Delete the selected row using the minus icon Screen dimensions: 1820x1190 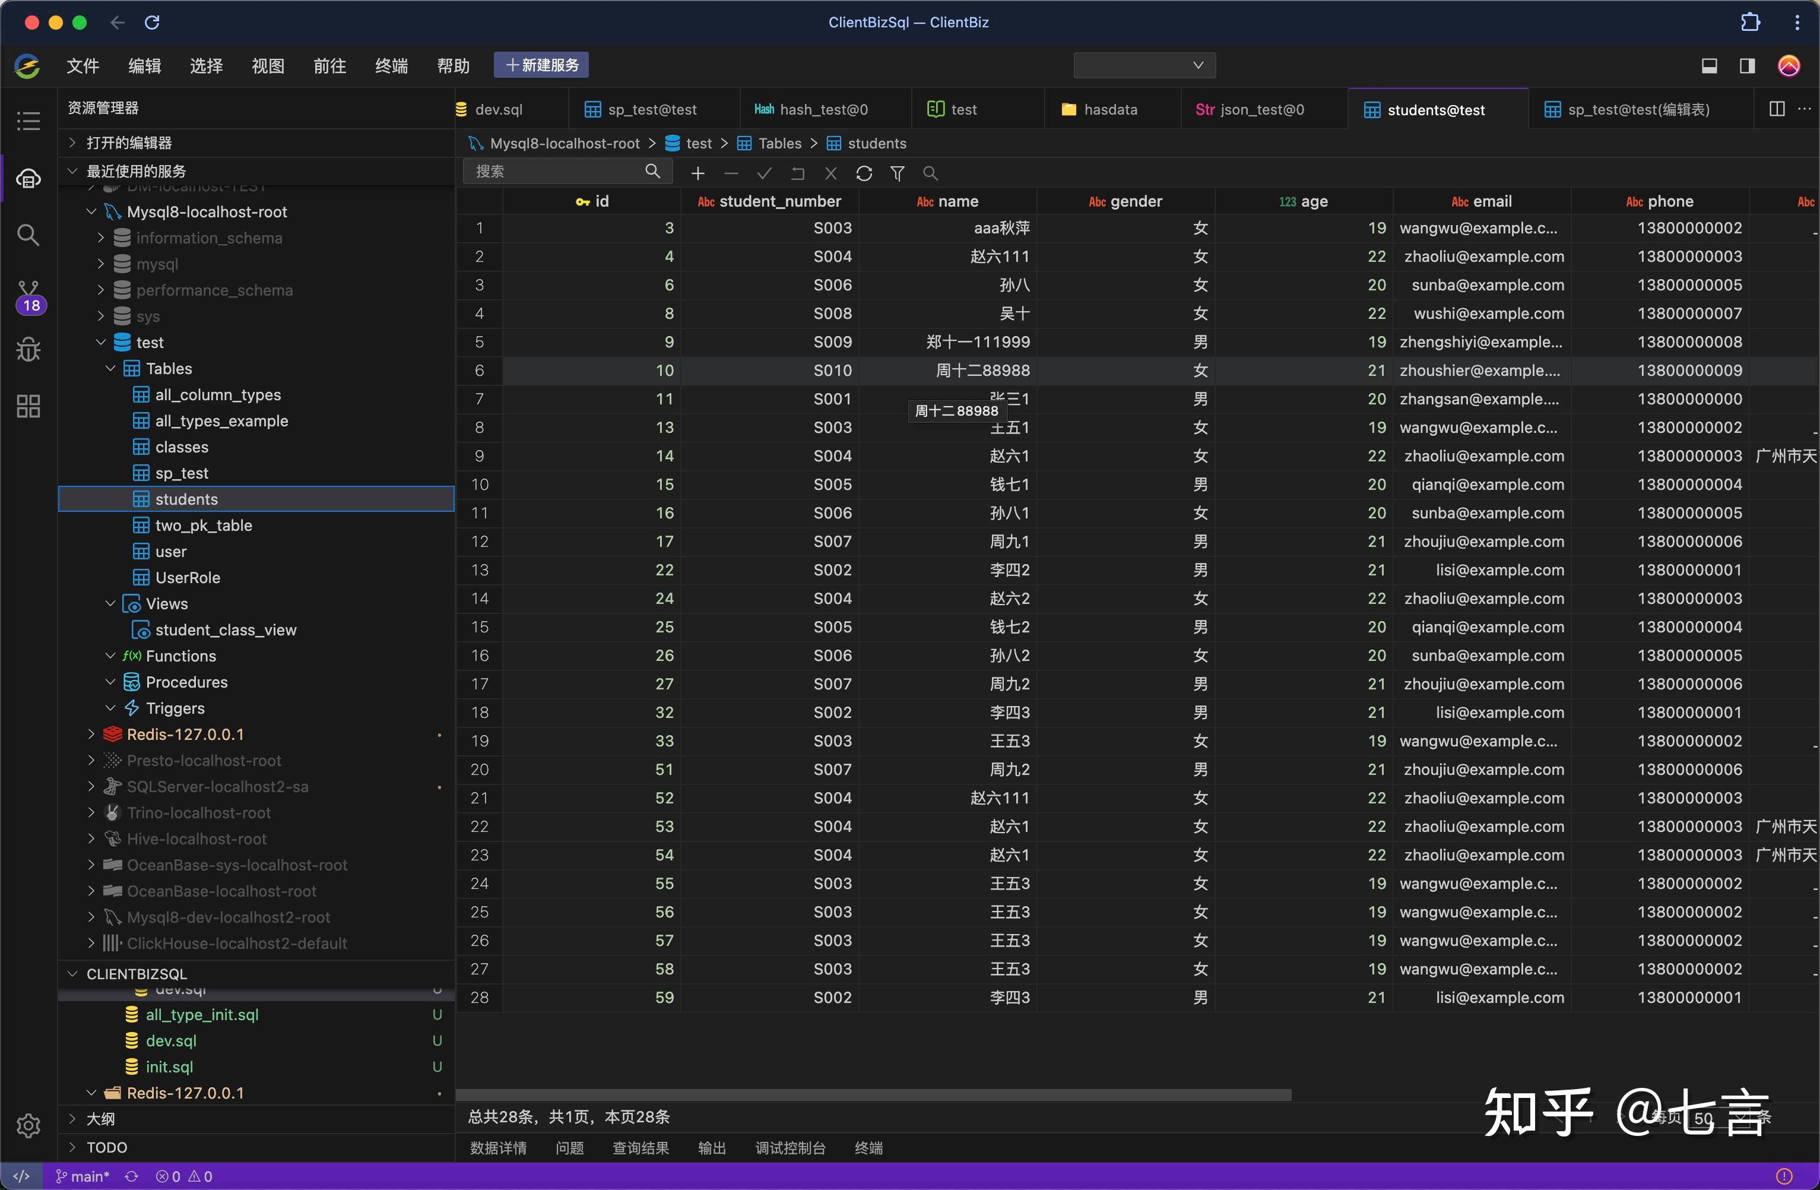coord(730,173)
